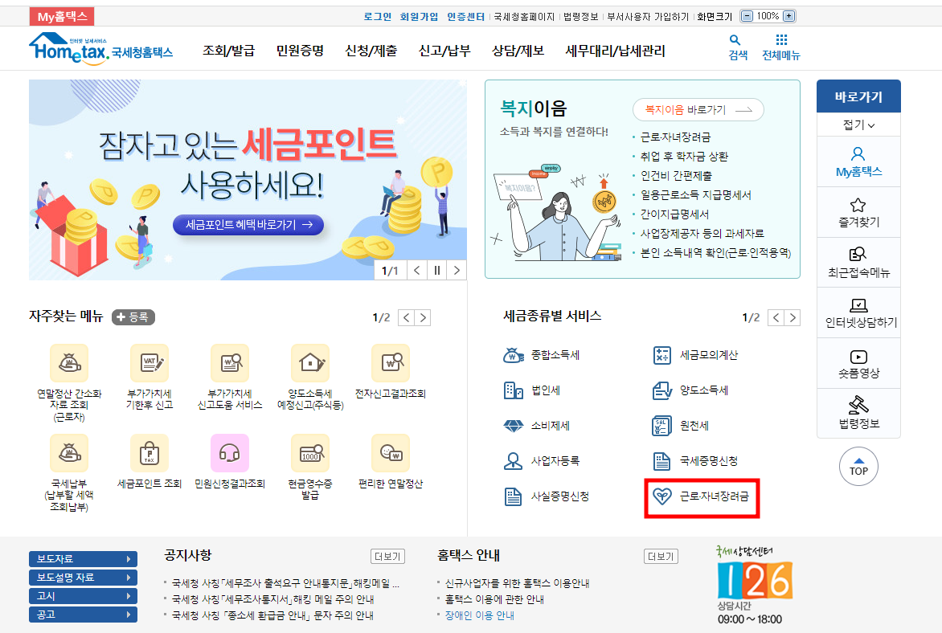Show next banner slide
Viewport: 942px width, 633px height.
coord(457,270)
